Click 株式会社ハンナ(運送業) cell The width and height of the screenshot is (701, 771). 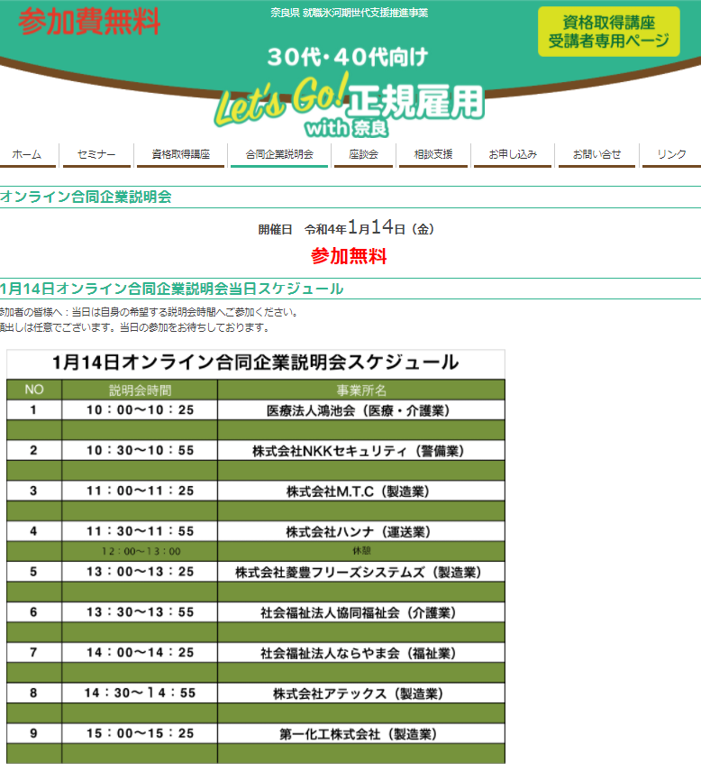(x=361, y=531)
